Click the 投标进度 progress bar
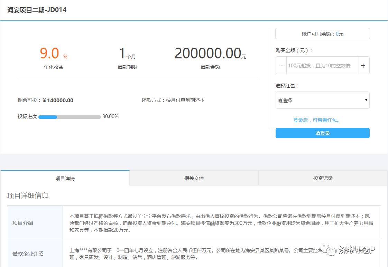Viewport: 388px width, 267px height. (70, 117)
